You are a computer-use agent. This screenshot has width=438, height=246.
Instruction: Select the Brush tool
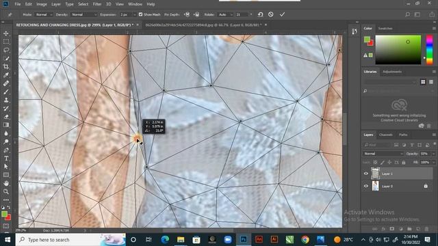[6, 92]
